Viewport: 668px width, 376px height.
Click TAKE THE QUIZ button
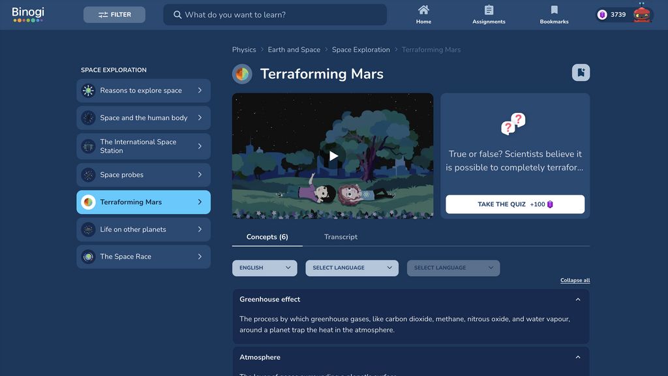515,204
